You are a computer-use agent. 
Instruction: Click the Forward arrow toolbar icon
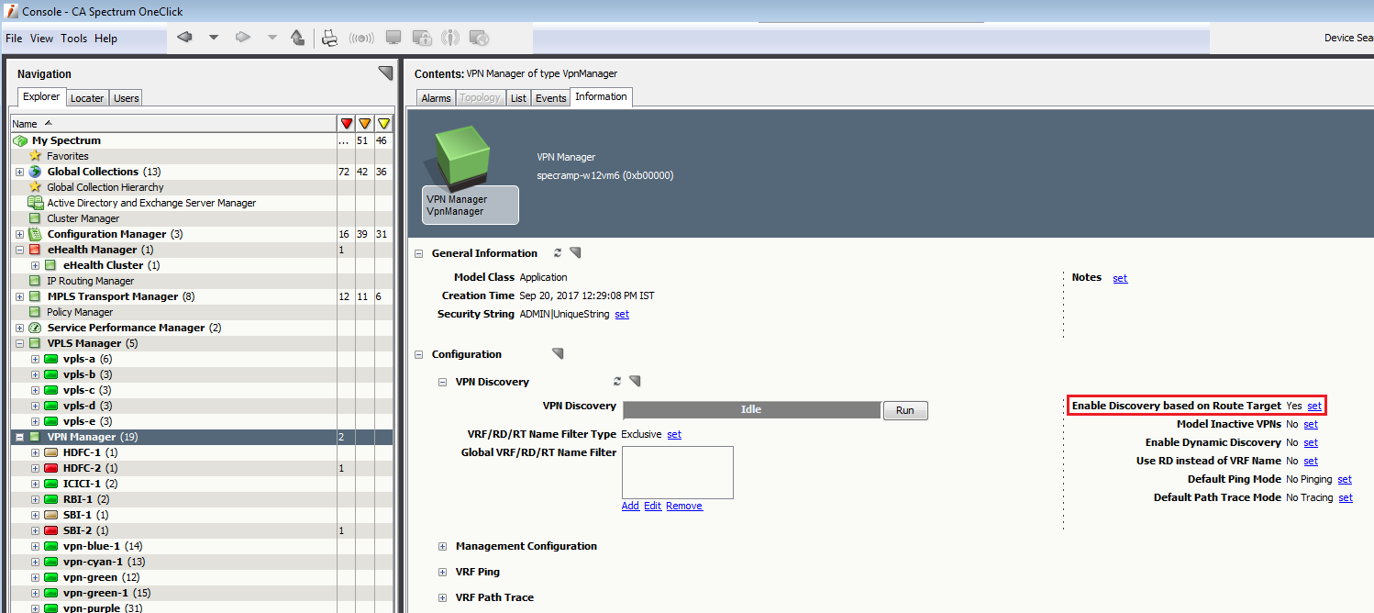click(243, 38)
